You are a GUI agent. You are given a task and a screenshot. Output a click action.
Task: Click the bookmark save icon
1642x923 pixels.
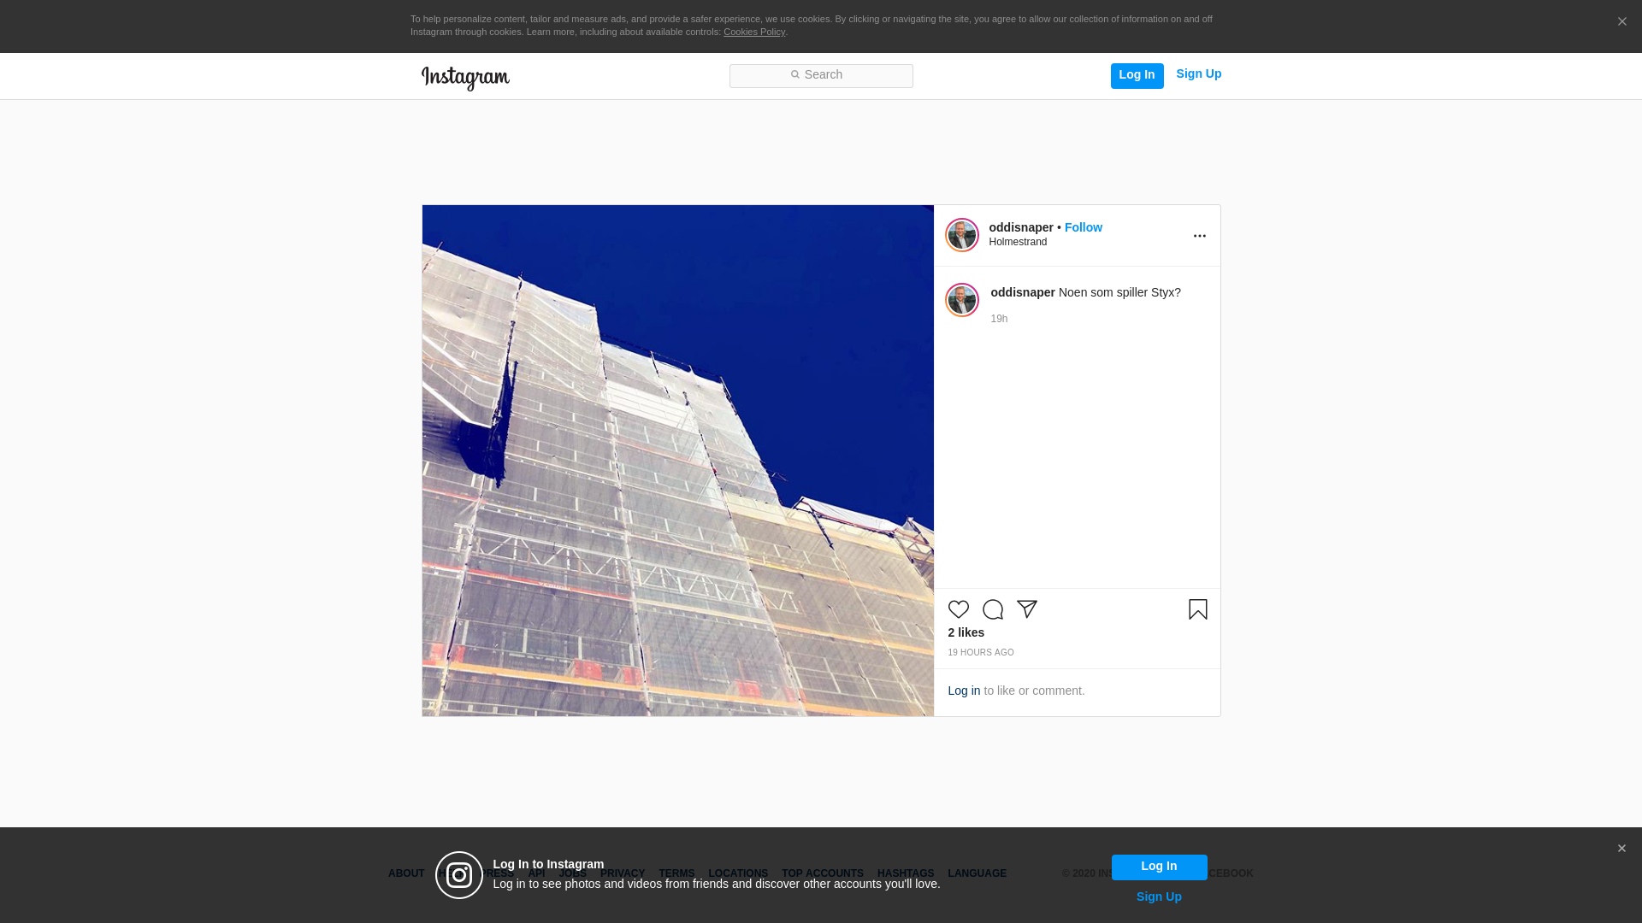point(1197,609)
